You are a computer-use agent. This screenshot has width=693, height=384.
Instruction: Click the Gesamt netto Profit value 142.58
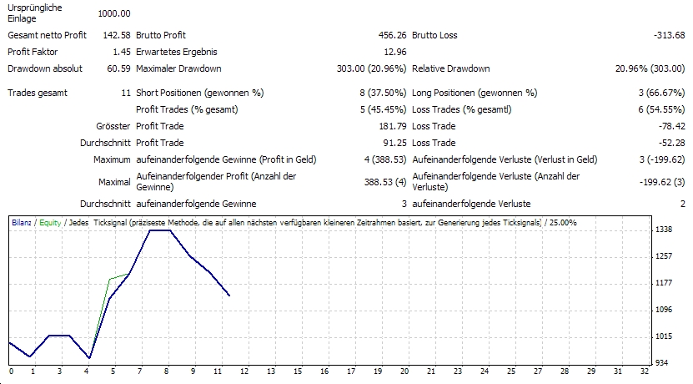pos(117,35)
